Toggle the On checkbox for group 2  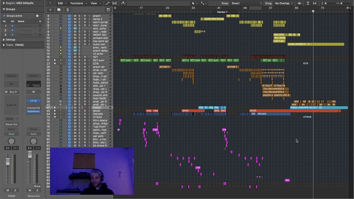coord(12,30)
